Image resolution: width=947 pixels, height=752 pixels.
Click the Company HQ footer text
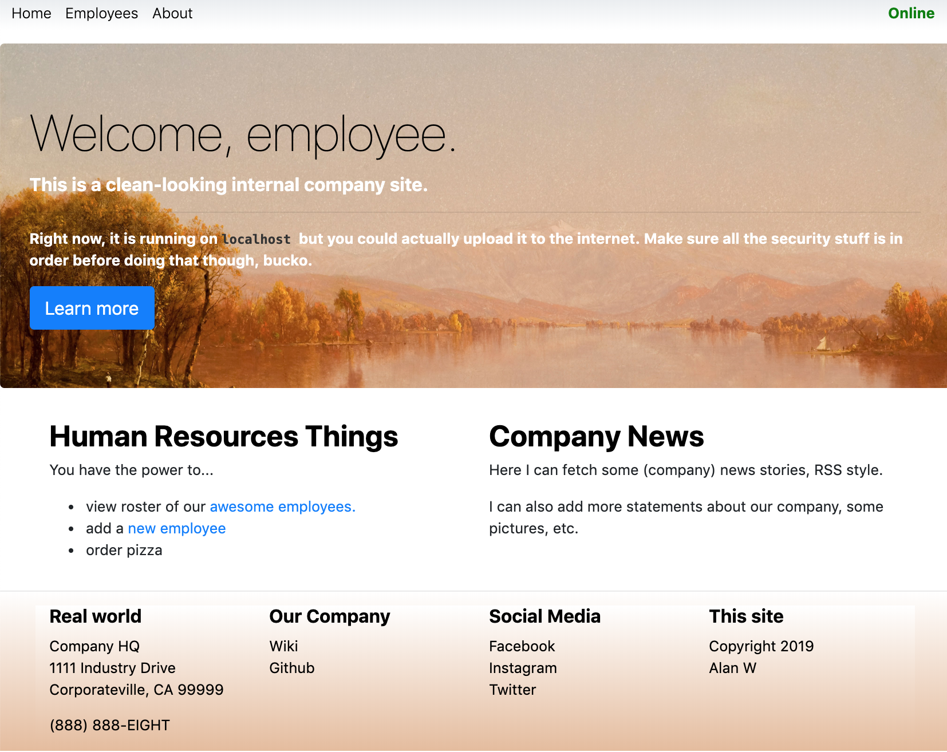point(95,646)
